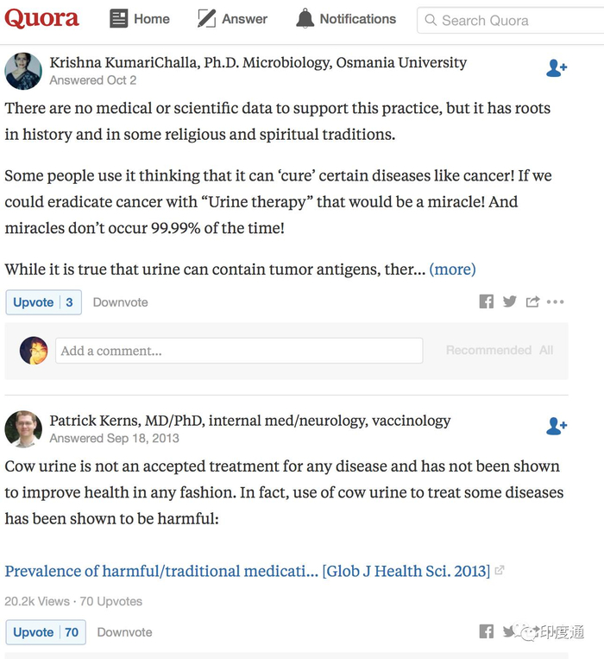This screenshot has width=604, height=659.
Task: Upvote Krishna KumariChalla's answer
Action: point(43,302)
